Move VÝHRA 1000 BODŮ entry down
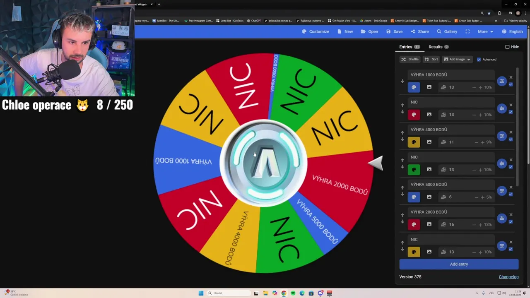 coord(402,81)
